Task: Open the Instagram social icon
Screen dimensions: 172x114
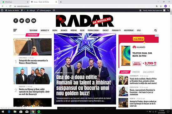Action: coord(28,21)
